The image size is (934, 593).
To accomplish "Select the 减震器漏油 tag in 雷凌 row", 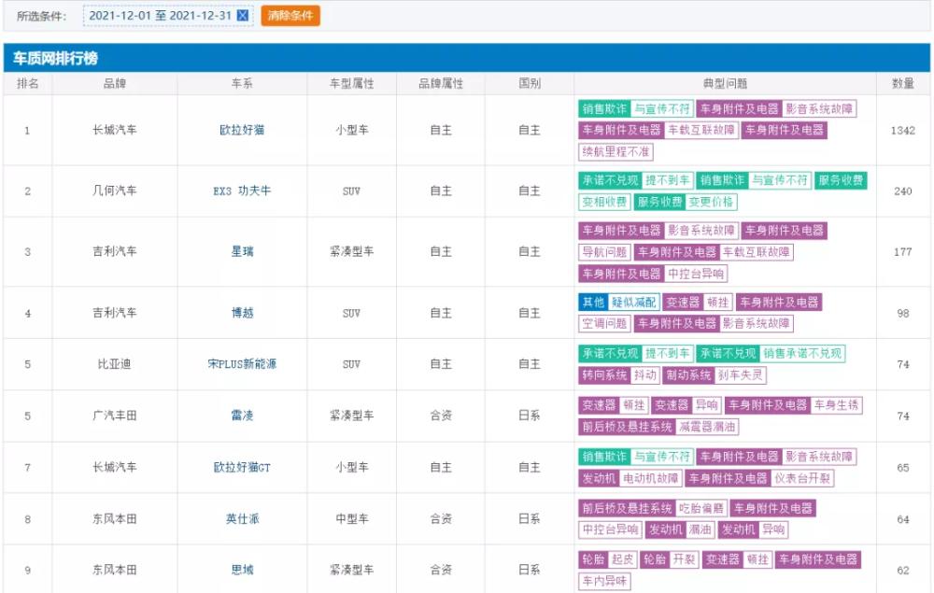I will (707, 427).
